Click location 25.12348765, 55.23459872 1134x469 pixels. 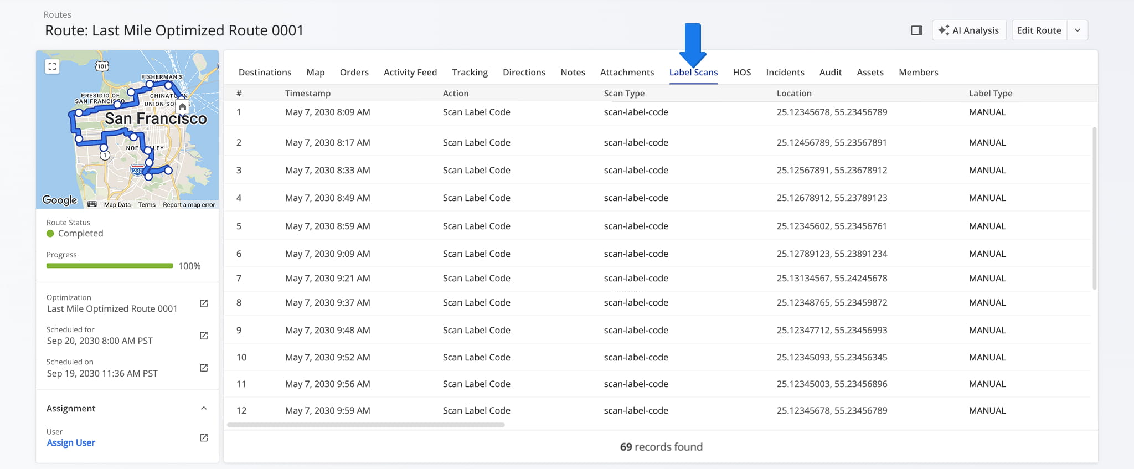pyautogui.click(x=832, y=302)
